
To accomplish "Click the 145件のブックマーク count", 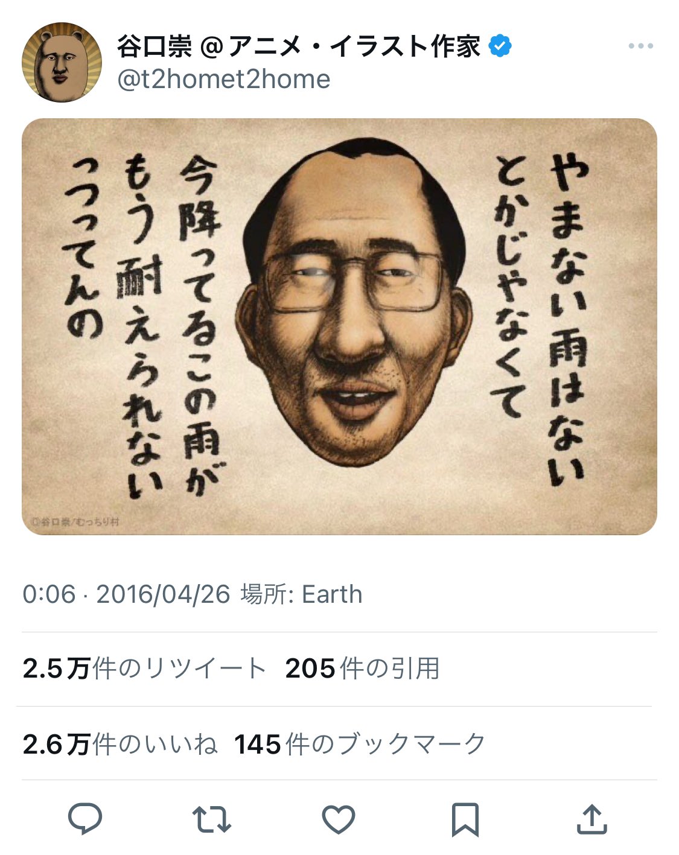I will tap(360, 744).
